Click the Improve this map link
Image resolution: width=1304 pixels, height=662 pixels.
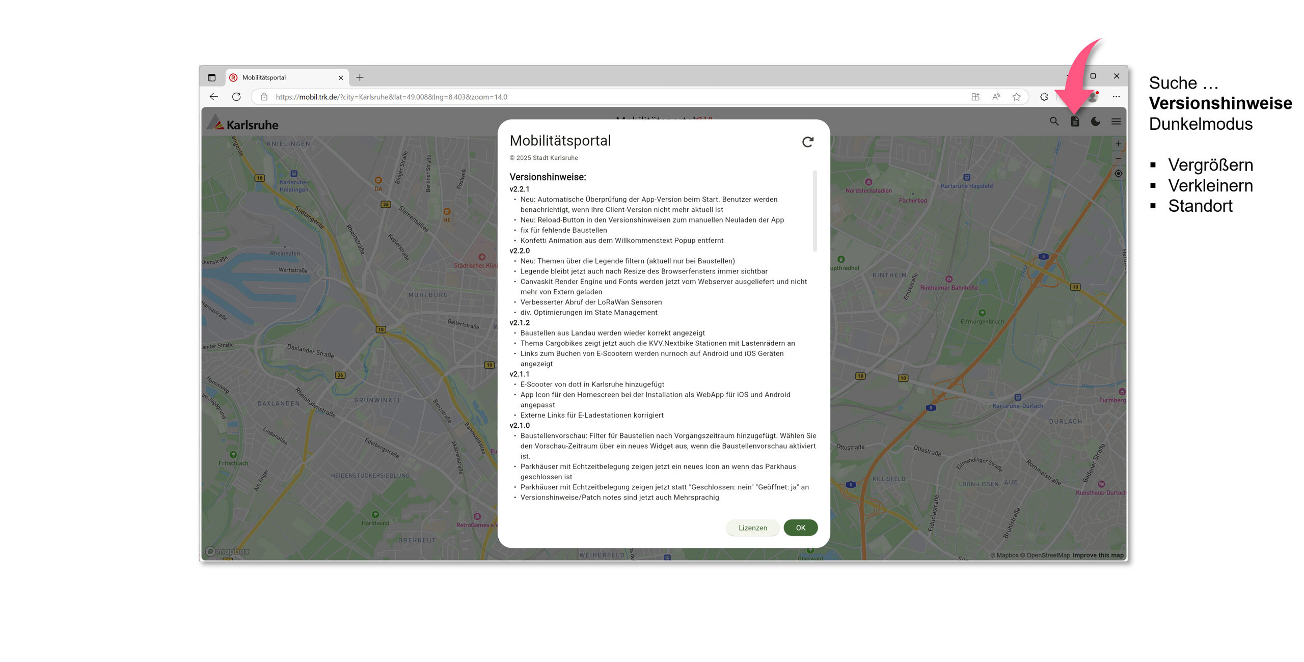[1098, 555]
